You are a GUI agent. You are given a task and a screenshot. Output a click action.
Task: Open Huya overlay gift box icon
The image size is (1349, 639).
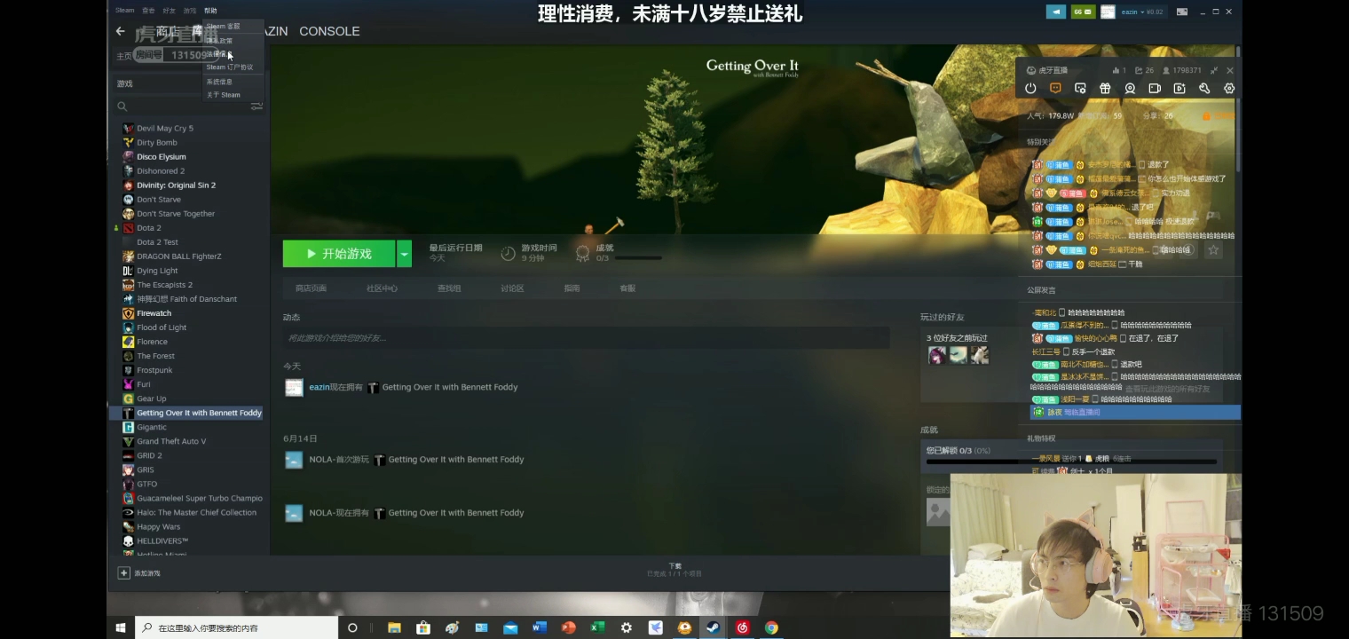click(1105, 89)
